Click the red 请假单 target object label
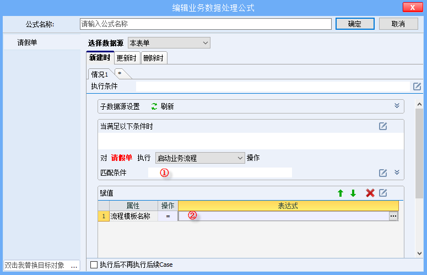The width and height of the screenshot is (427, 275). tap(121, 158)
